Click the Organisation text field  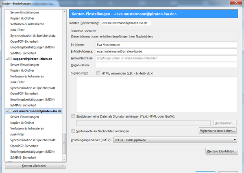(x=166, y=65)
